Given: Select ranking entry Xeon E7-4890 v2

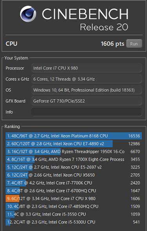Looking at the screenshot, I should [x=74, y=144].
